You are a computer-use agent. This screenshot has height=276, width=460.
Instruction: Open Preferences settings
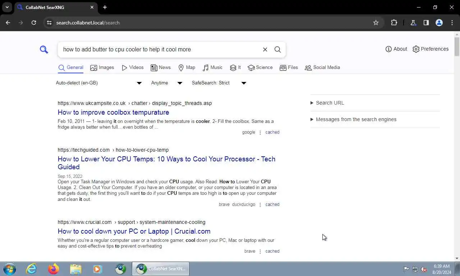[431, 49]
